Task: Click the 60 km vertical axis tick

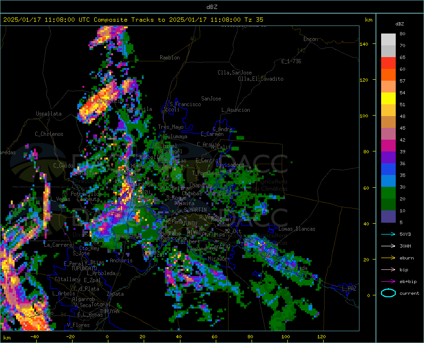Action: 366,188
